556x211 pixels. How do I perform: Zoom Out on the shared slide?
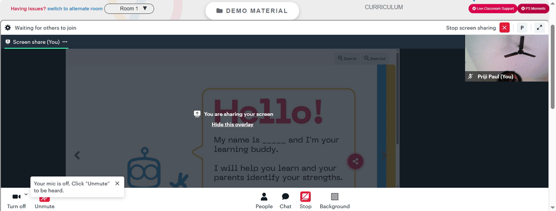pos(374,58)
